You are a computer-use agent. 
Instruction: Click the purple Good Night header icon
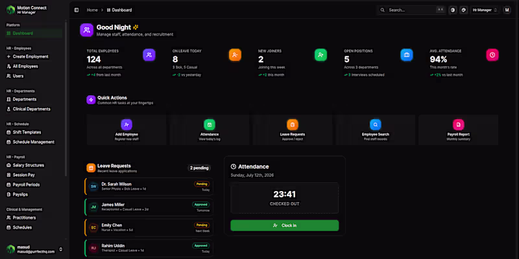coord(86,30)
